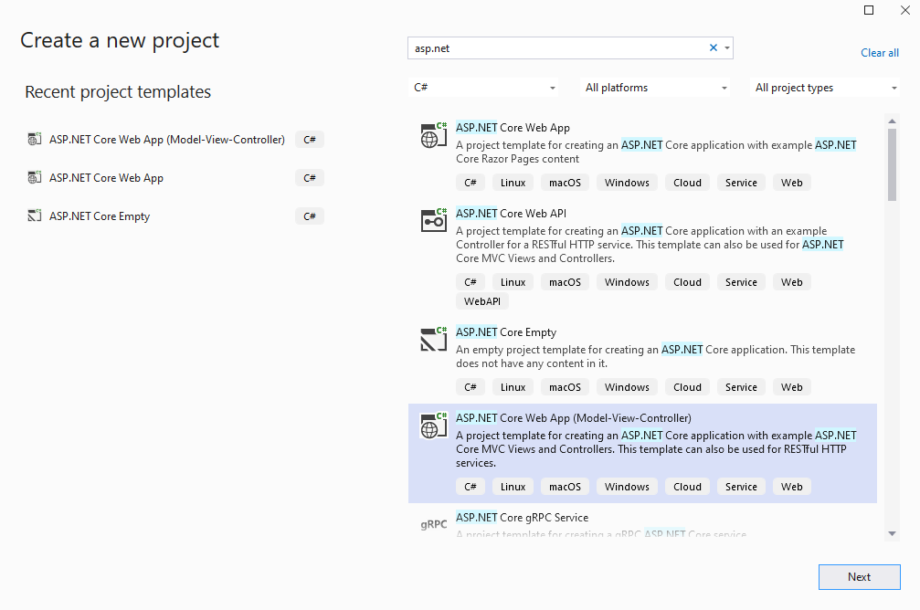Screen dimensions: 920x610
Task: Click the ASP.NET Core Web API key icon
Action: (432, 220)
